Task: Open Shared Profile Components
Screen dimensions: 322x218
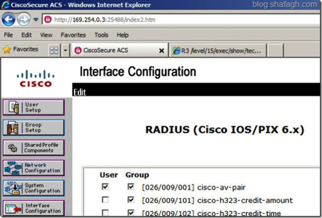Action: coord(34,147)
